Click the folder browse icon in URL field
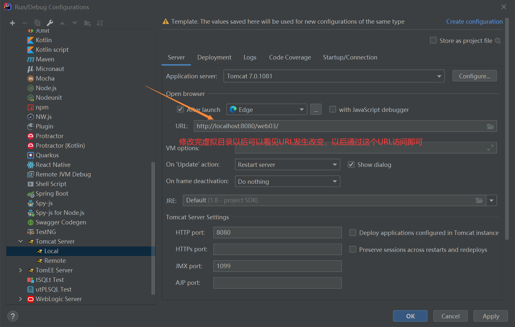This screenshot has width=515, height=327. [x=490, y=126]
